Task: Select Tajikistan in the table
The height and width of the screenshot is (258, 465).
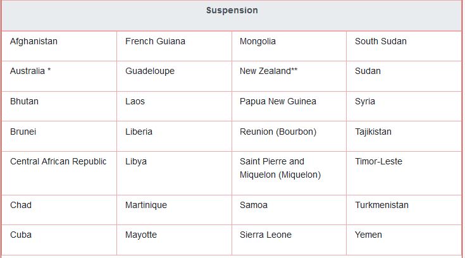Action: click(373, 132)
